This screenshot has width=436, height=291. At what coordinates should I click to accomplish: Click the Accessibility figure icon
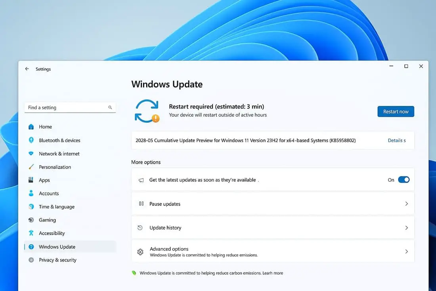31,233
